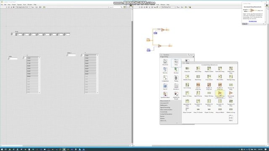Viewport: 269px width, 151px height.
Task: Toggle Pause on front panel toolbar
Action: click(14, 7)
